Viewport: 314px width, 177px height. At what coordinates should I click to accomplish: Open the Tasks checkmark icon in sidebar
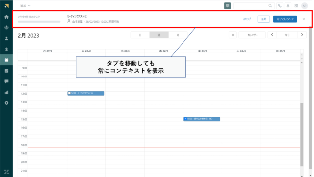point(6,71)
